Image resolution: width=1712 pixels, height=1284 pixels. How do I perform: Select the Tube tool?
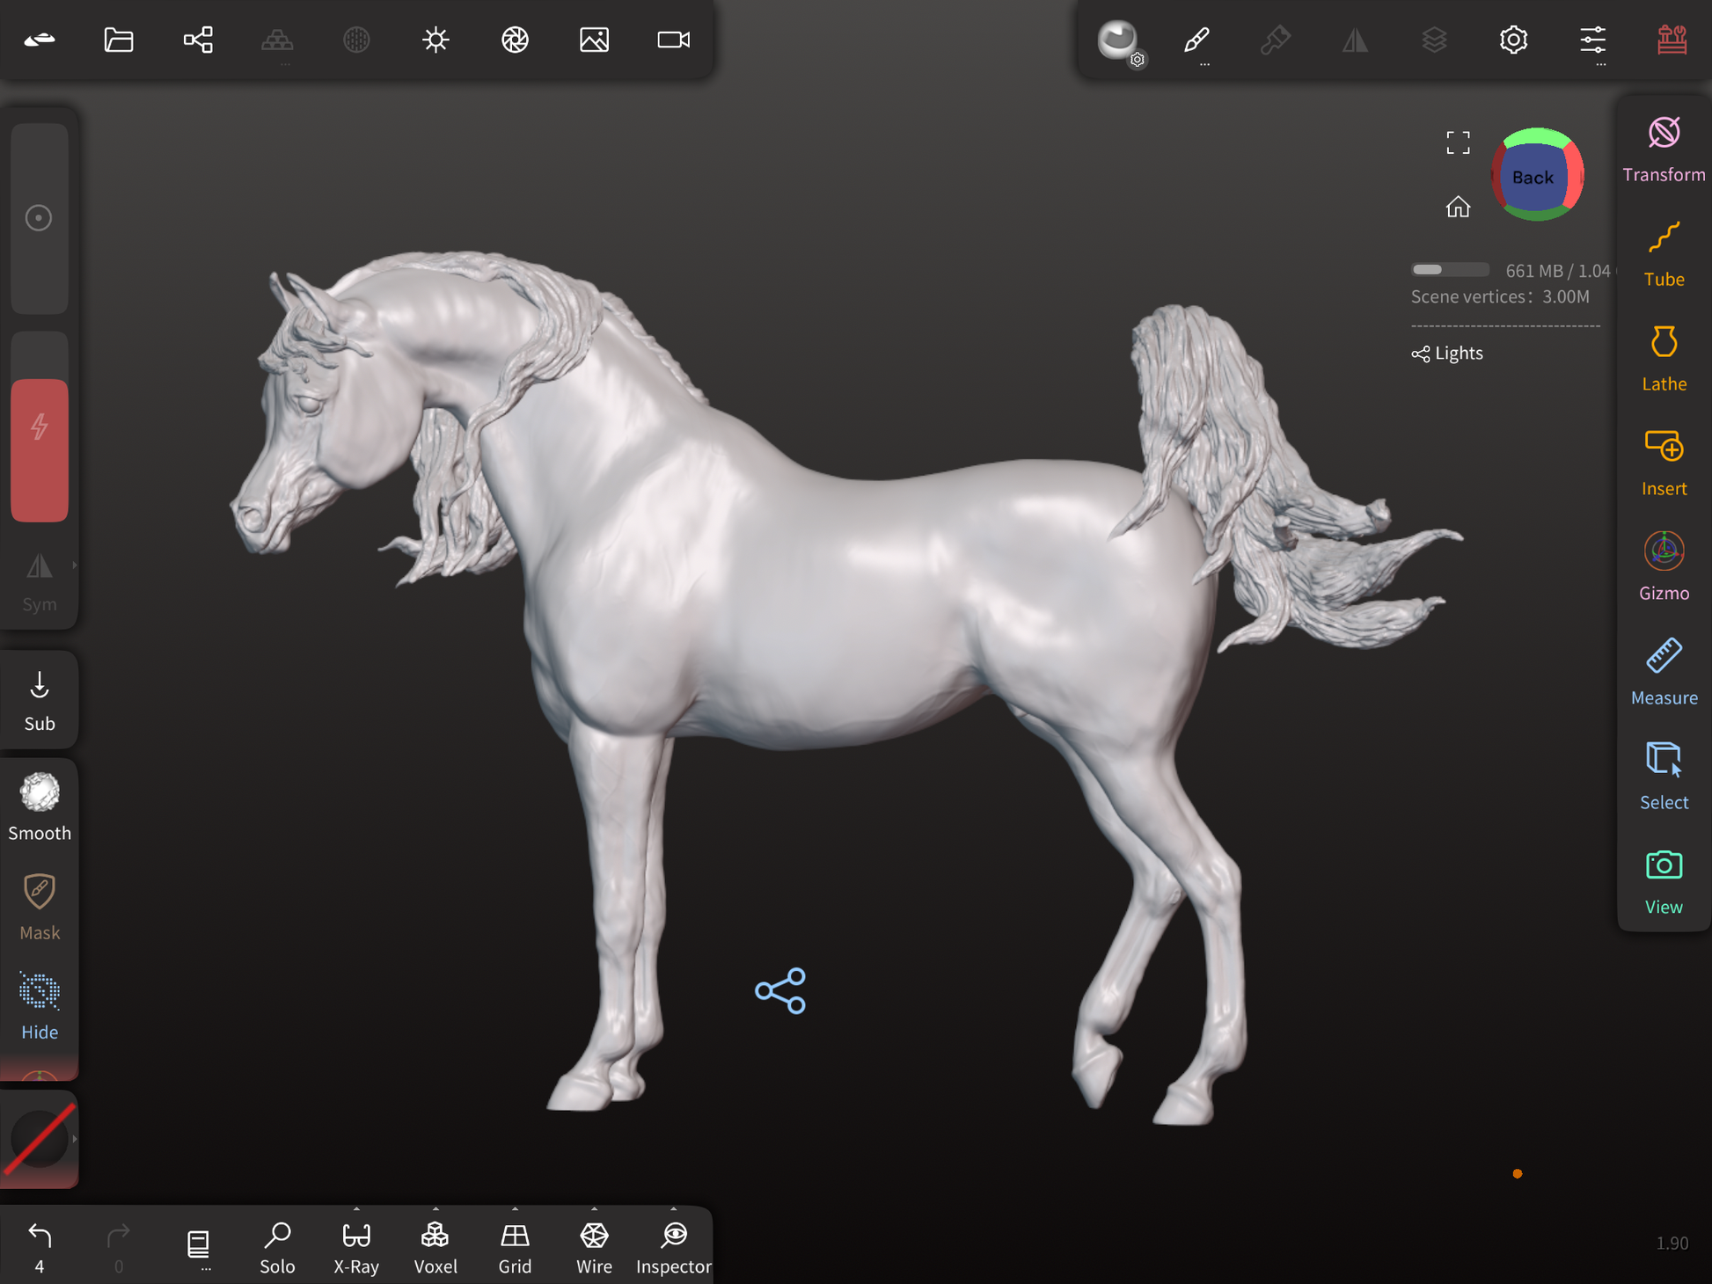point(1663,253)
